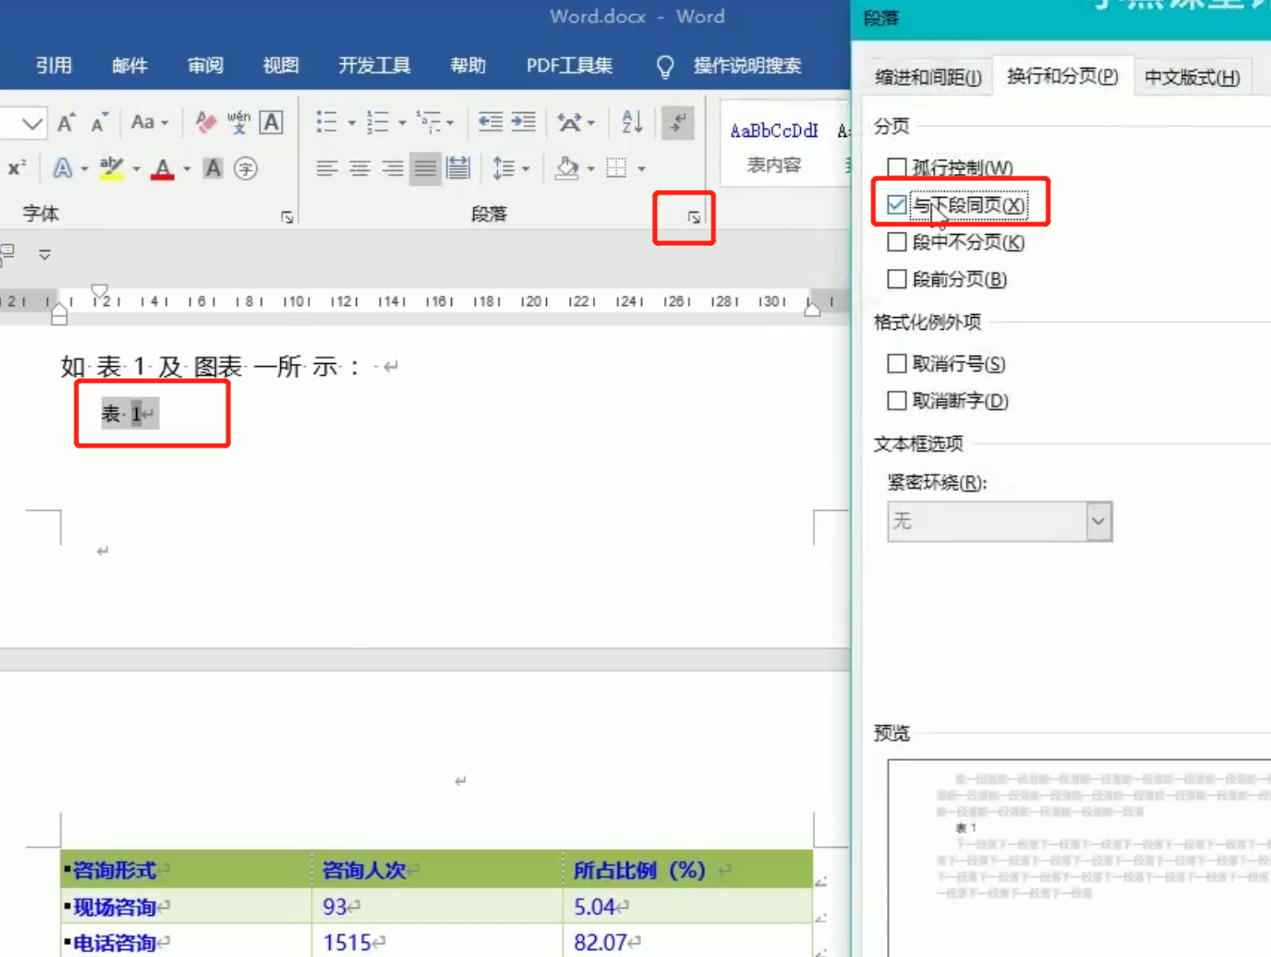This screenshot has width=1271, height=957.
Task: Click the 操作说明搜索 search box
Action: [x=747, y=65]
